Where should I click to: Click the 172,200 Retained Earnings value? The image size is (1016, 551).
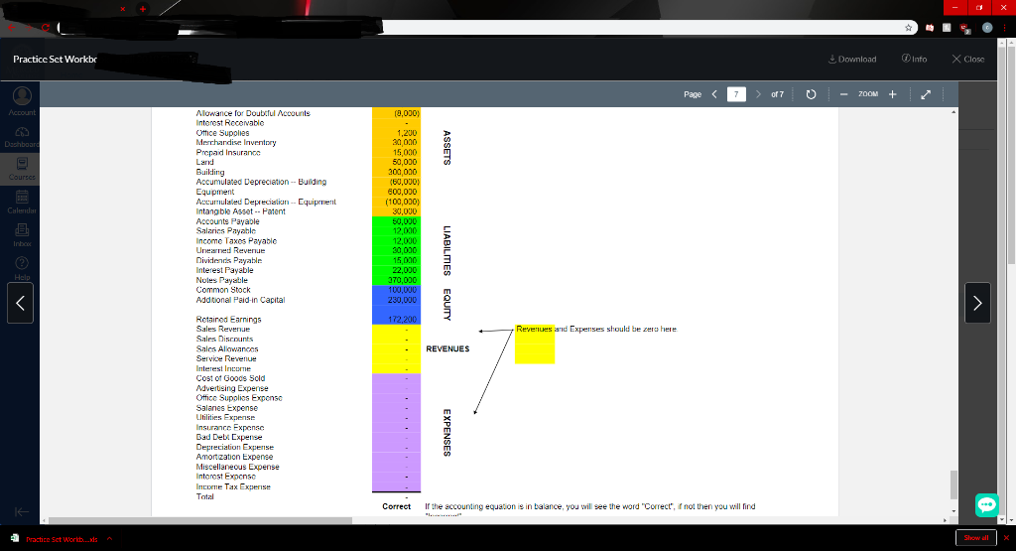(x=403, y=320)
